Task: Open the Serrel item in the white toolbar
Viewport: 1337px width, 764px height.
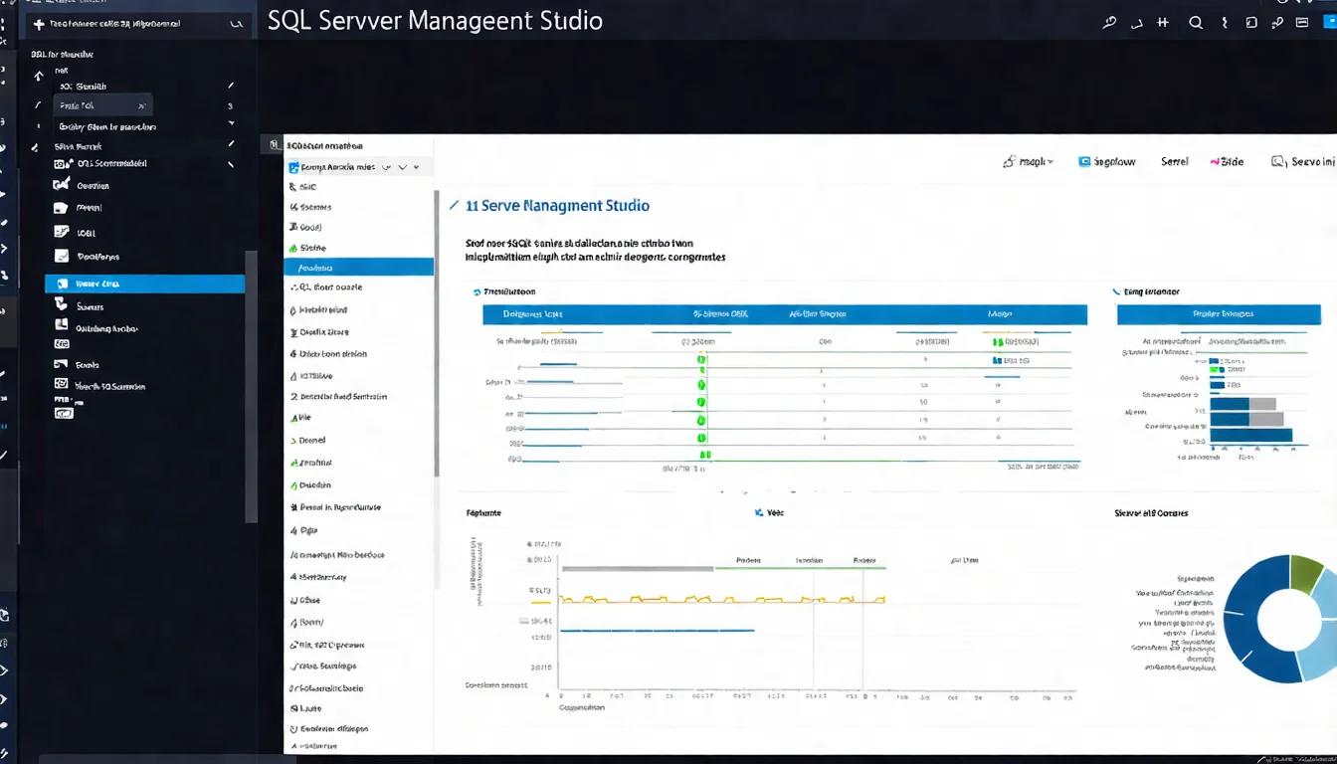Action: tap(1174, 161)
